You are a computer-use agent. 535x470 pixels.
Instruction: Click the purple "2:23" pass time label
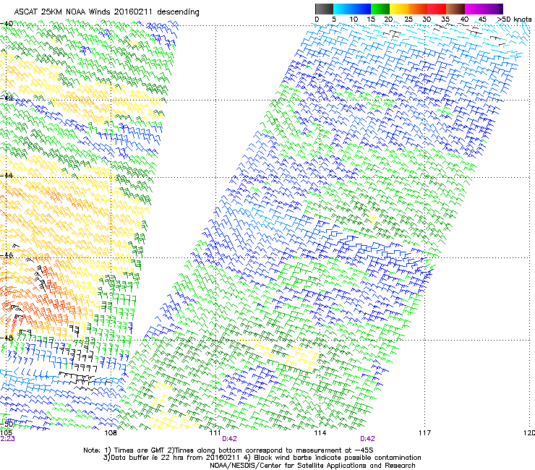pos(7,439)
